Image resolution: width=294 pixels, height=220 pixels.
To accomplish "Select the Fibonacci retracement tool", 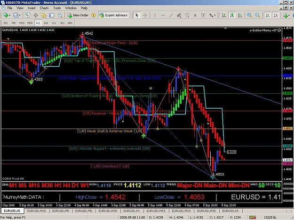I will 187,15.
